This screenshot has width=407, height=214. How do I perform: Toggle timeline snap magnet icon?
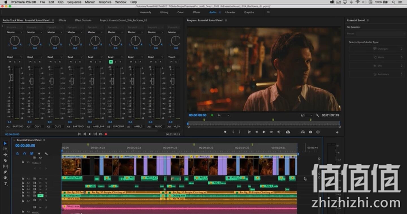pyautogui.click(x=25, y=154)
